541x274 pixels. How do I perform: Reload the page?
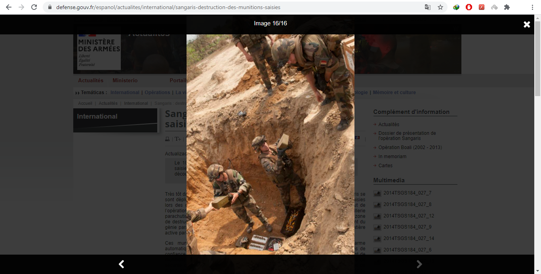click(34, 7)
